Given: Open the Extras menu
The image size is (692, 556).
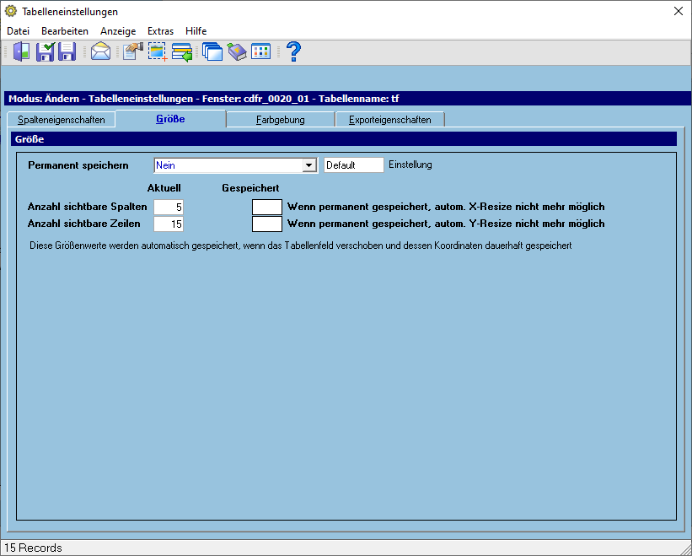Looking at the screenshot, I should click(x=160, y=31).
